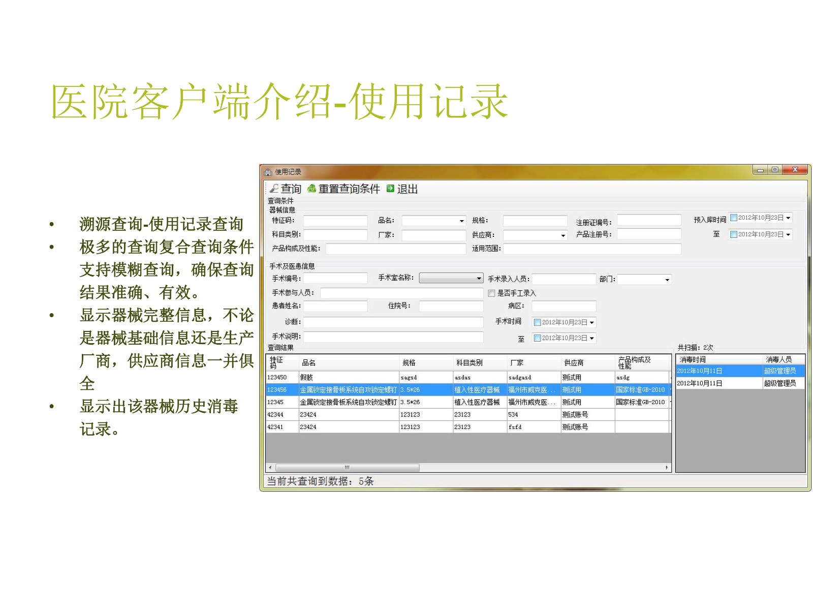Open the 手术室名称 dropdown
Screen dimensions: 813x610
coord(479,279)
